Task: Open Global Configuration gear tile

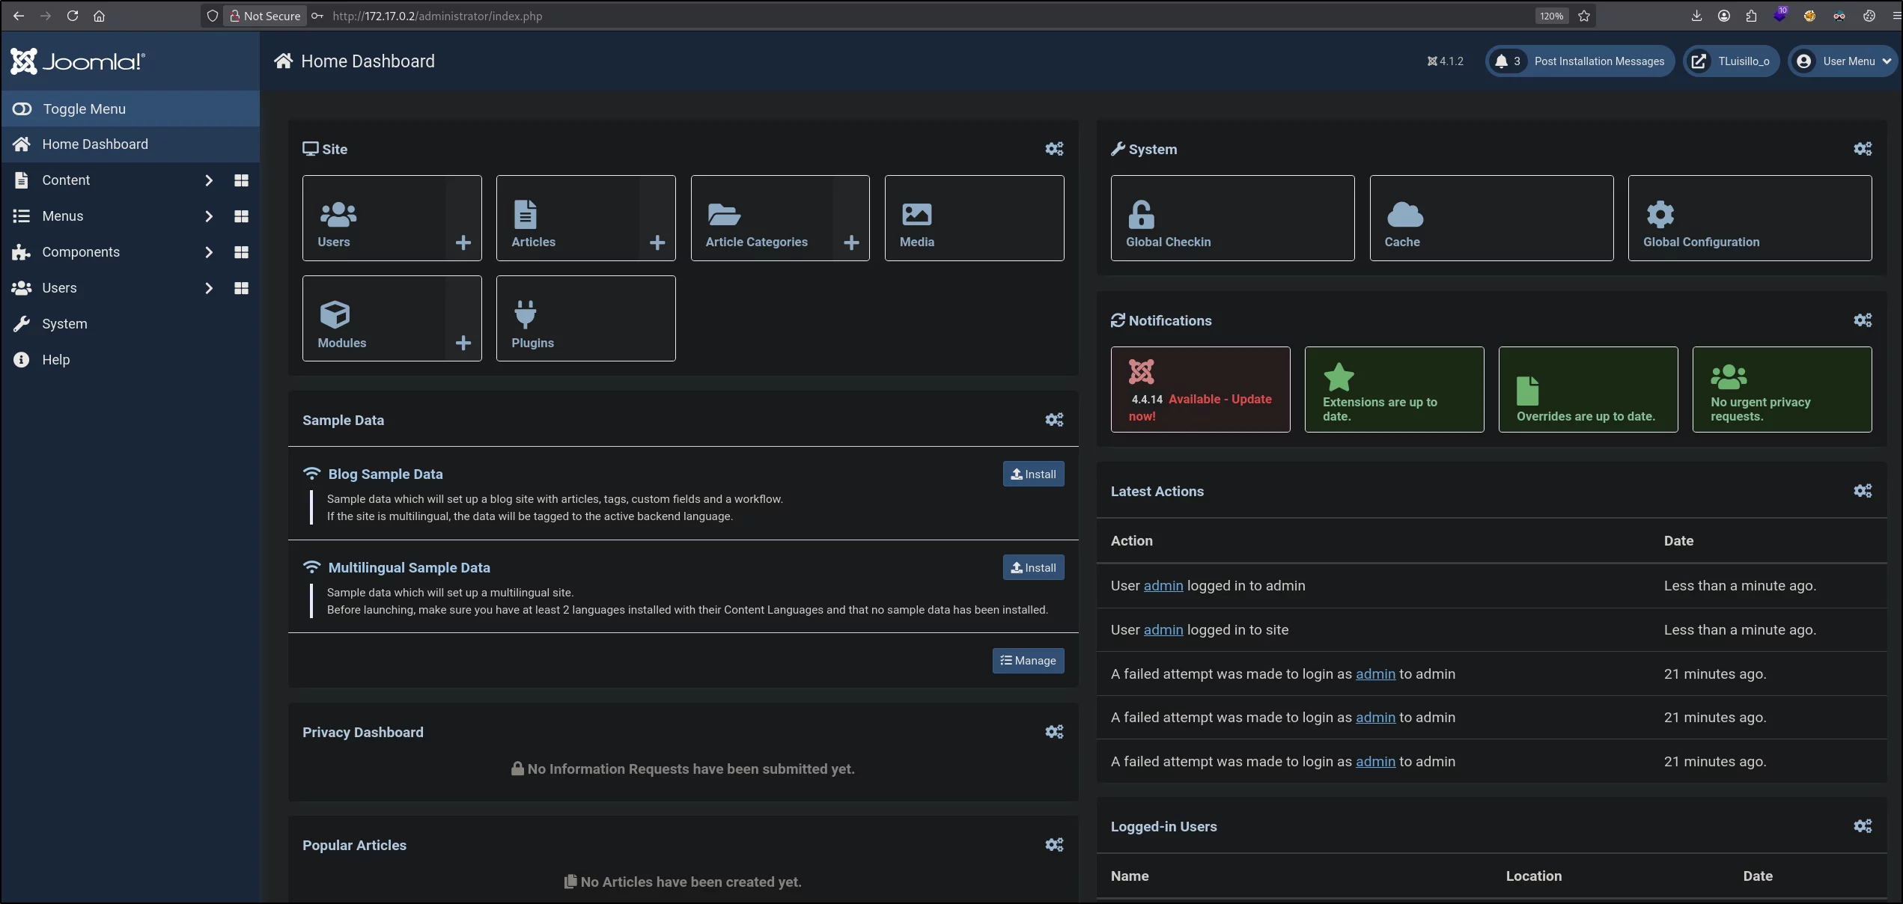Action: click(1750, 218)
